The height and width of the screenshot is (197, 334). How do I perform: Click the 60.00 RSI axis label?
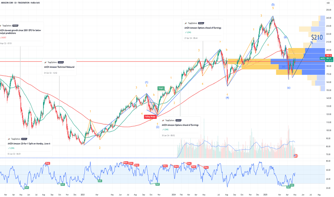(328, 170)
